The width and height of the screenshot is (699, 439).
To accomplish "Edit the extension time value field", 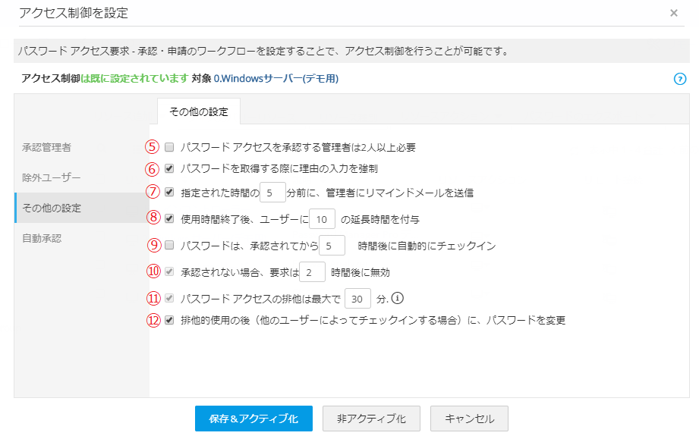I will (x=322, y=219).
